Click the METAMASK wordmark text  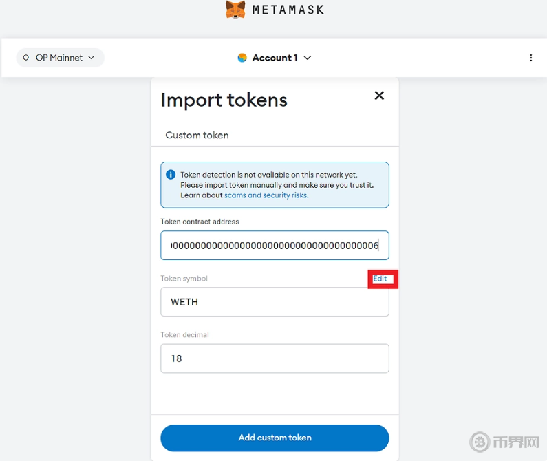click(288, 10)
